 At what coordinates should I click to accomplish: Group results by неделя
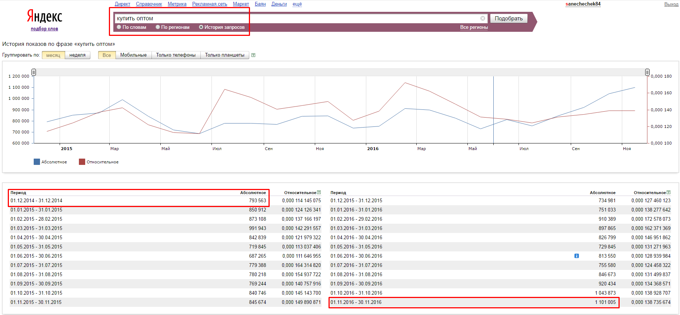(x=77, y=55)
